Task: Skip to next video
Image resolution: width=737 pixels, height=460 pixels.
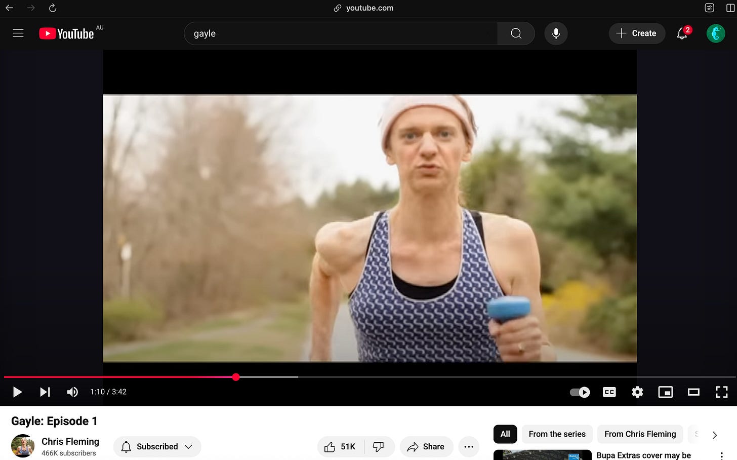Action: point(45,392)
